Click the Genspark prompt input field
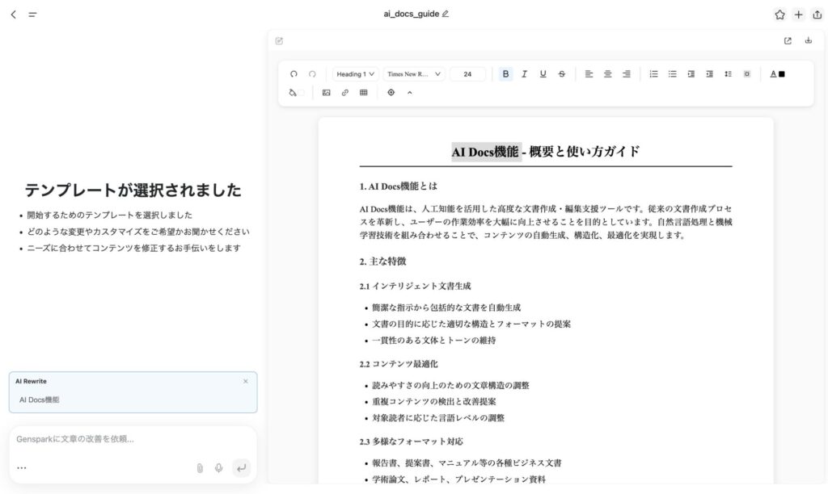Image resolution: width=828 pixels, height=494 pixels. (x=132, y=439)
